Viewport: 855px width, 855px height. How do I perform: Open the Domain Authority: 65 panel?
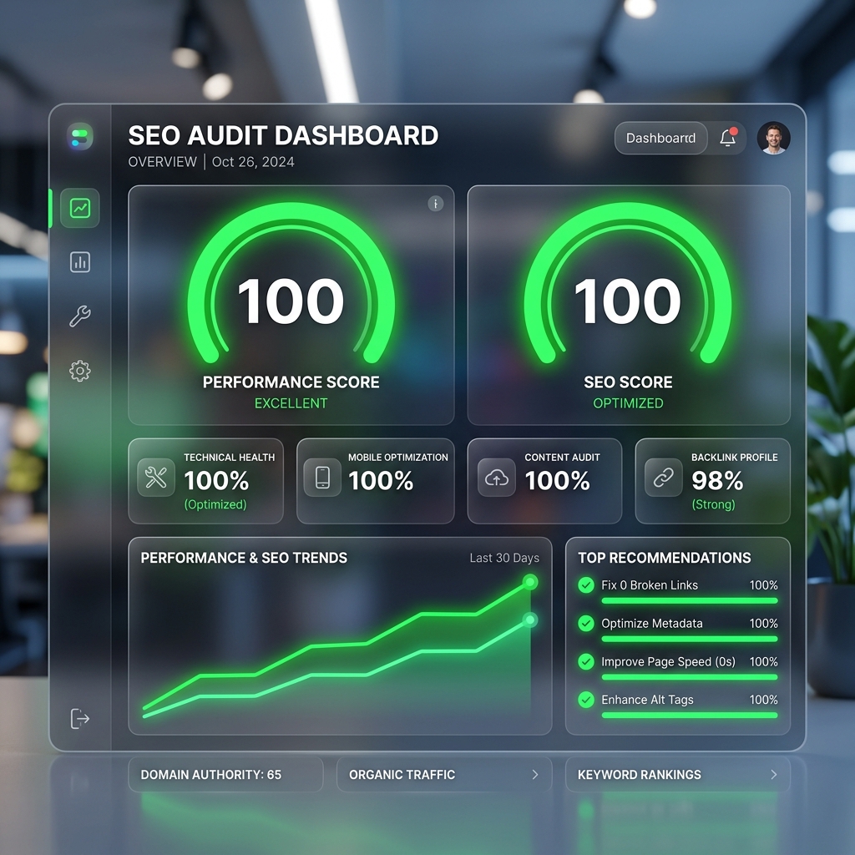tap(225, 774)
